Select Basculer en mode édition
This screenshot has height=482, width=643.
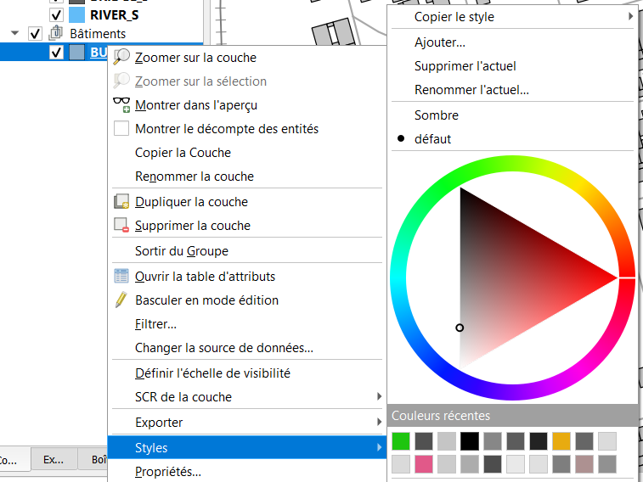[x=247, y=300]
